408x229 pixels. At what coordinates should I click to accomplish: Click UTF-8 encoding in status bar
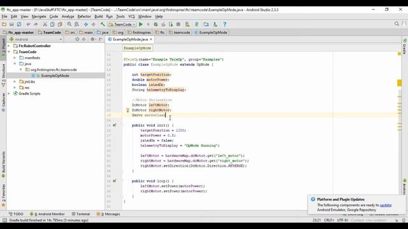(343, 220)
